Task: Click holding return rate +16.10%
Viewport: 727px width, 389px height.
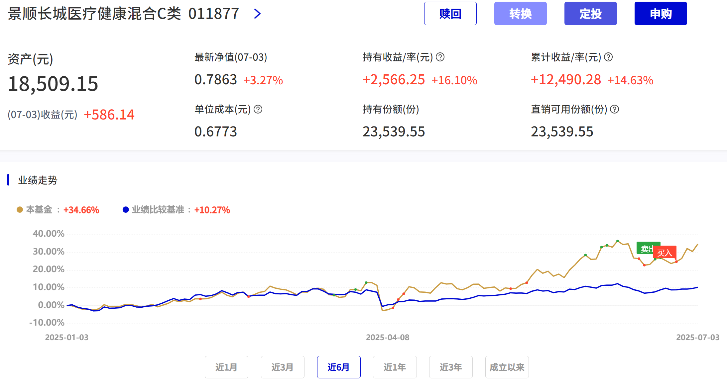Action: (454, 80)
